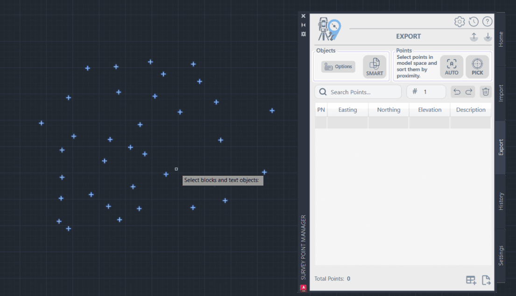Open the history clock icon
Image resolution: width=516 pixels, height=296 pixels.
point(474,21)
